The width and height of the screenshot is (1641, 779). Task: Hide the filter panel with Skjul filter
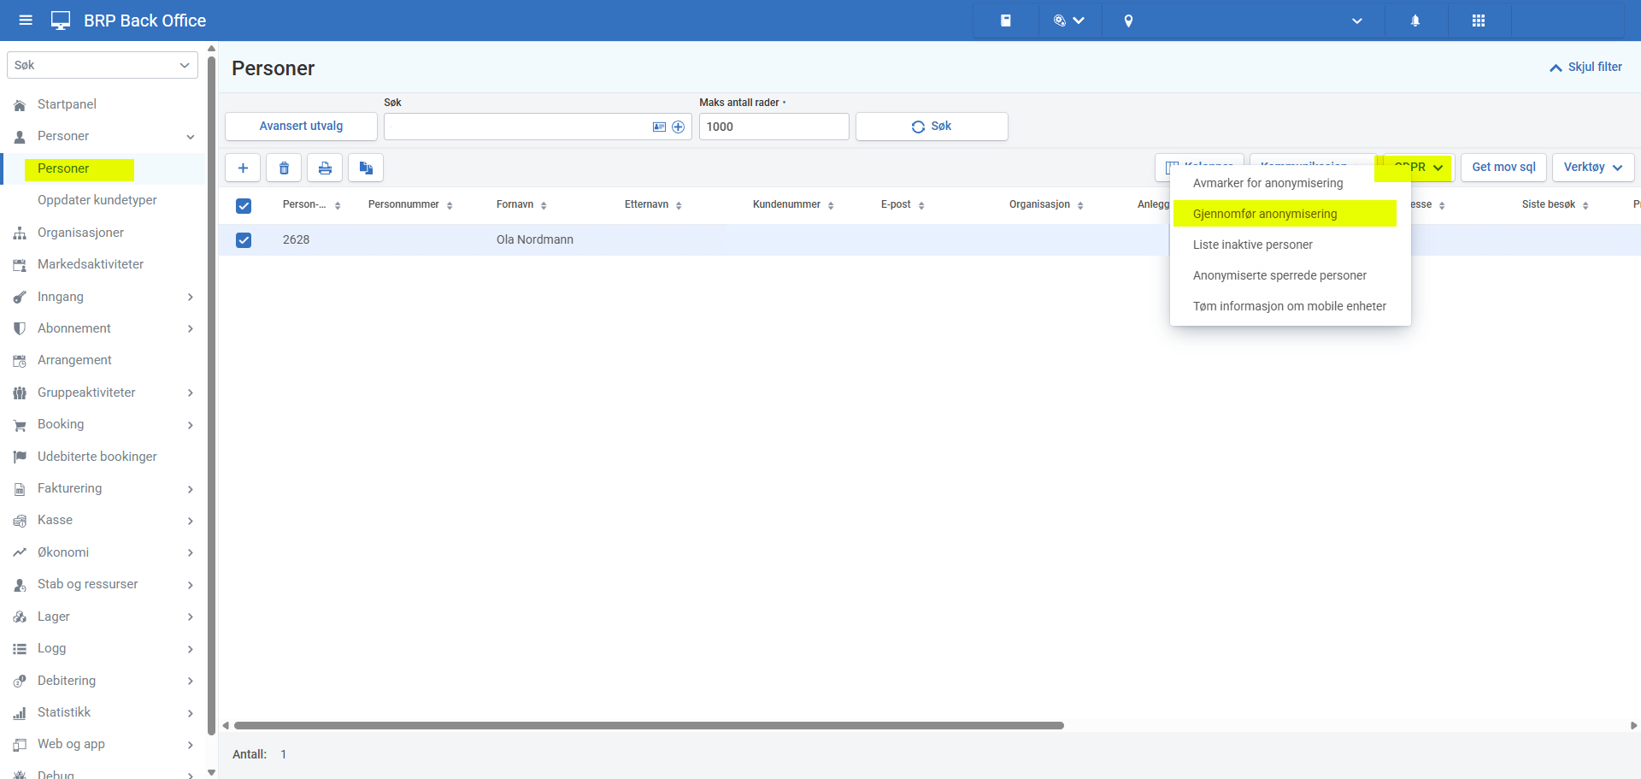tap(1585, 67)
